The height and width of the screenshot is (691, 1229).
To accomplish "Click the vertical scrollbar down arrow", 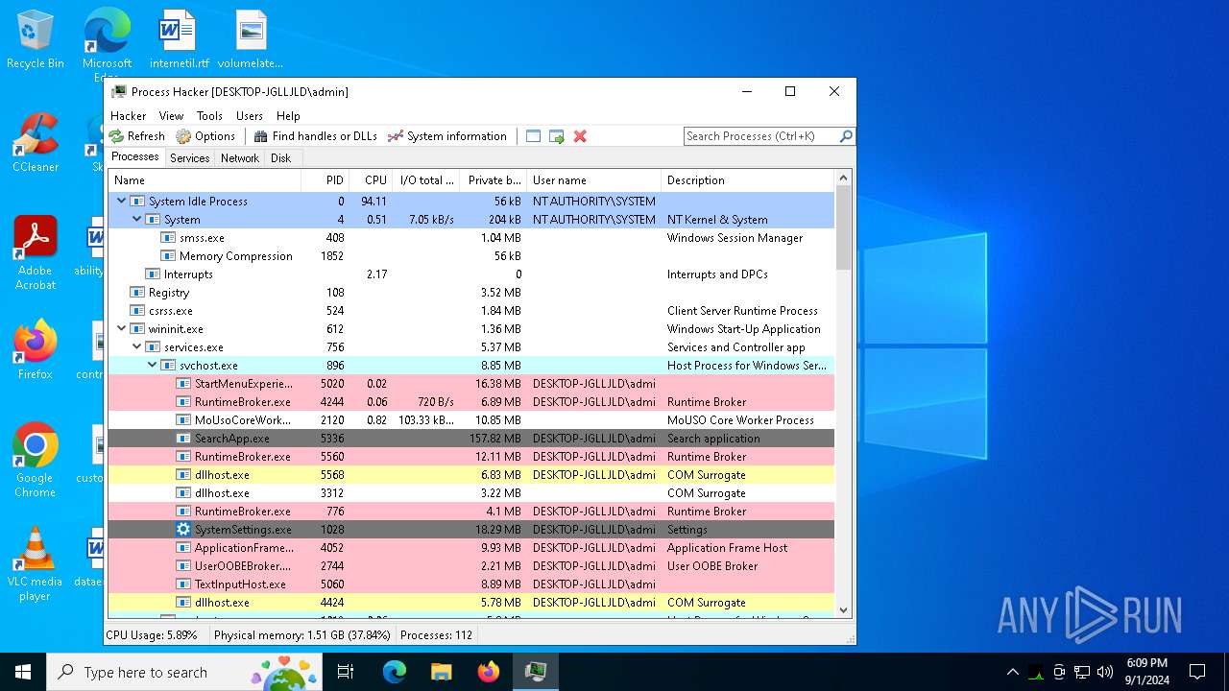I will [844, 609].
